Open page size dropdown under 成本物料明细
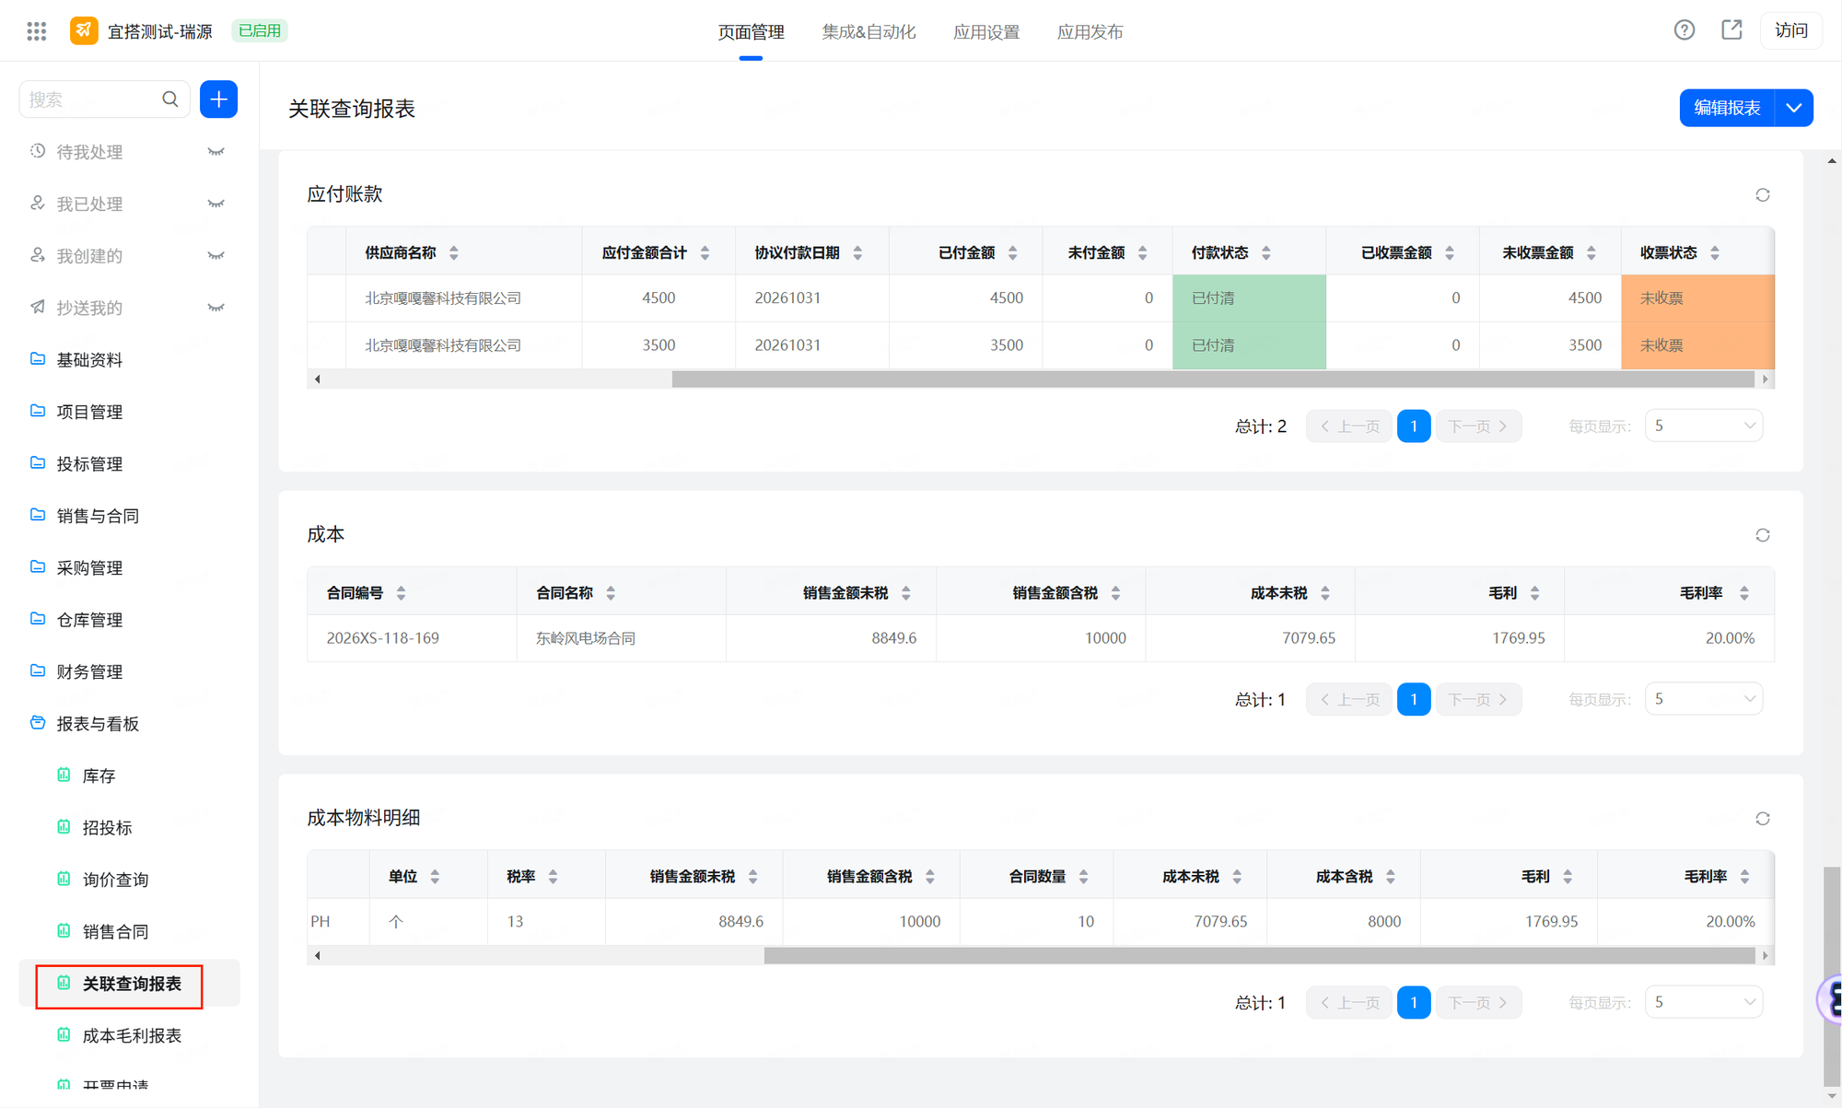 [x=1704, y=1002]
